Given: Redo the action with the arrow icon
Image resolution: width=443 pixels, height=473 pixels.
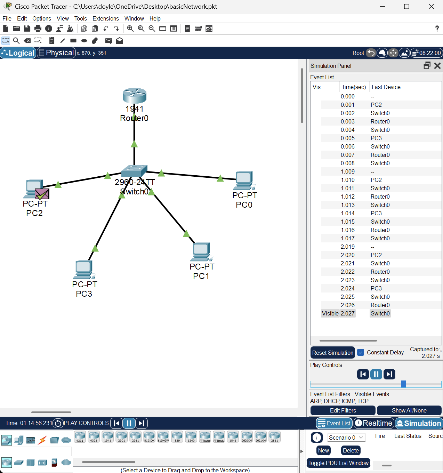Looking at the screenshot, I should point(116,29).
